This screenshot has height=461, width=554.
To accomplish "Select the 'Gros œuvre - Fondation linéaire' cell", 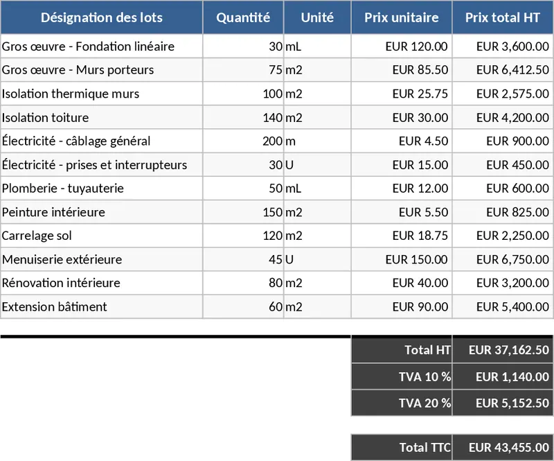I will tap(89, 47).
